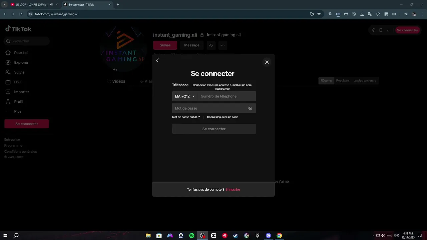427x240 pixels.
Task: Open the Conditions générales footer link
Action: tap(21, 152)
